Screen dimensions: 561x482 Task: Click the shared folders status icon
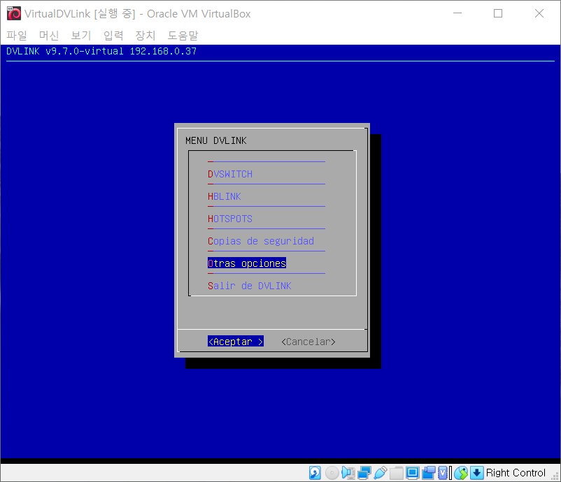[397, 473]
